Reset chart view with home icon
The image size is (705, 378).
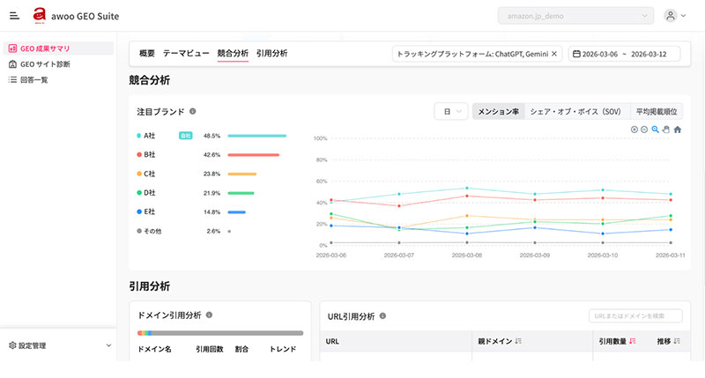pyautogui.click(x=677, y=130)
